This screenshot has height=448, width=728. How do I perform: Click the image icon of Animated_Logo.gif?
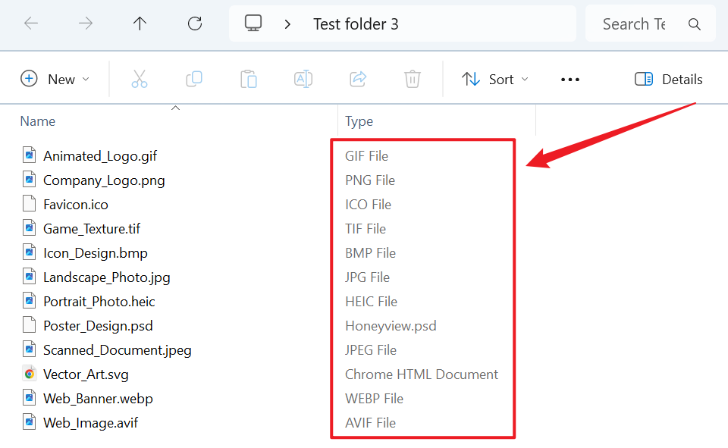point(30,155)
